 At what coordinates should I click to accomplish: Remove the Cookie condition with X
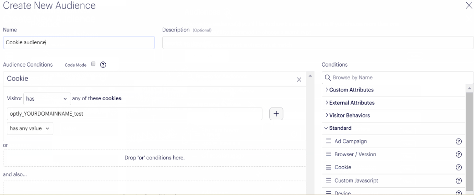pos(299,79)
